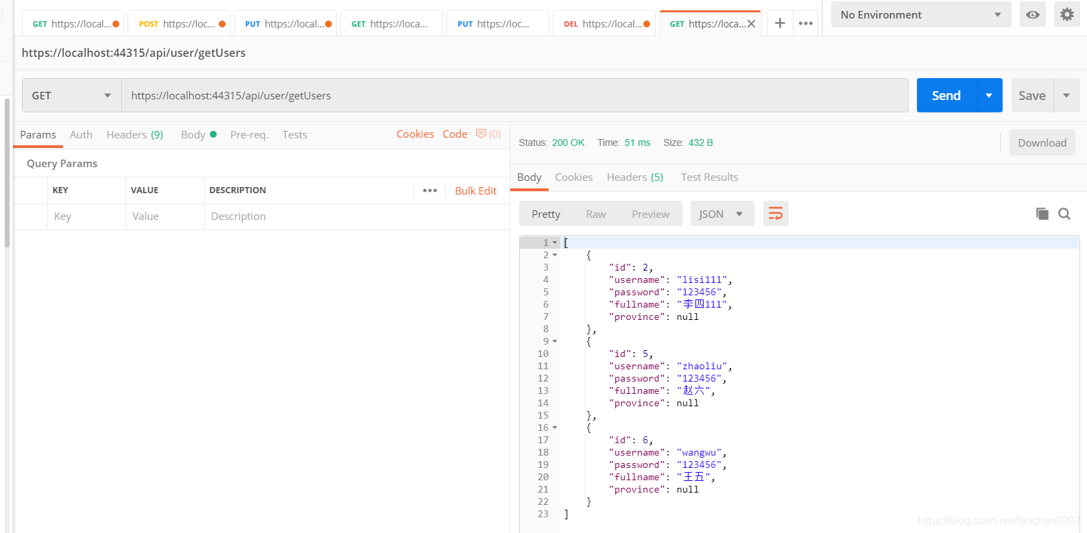The image size is (1087, 533).
Task: Click the request URL field
Action: (515, 95)
